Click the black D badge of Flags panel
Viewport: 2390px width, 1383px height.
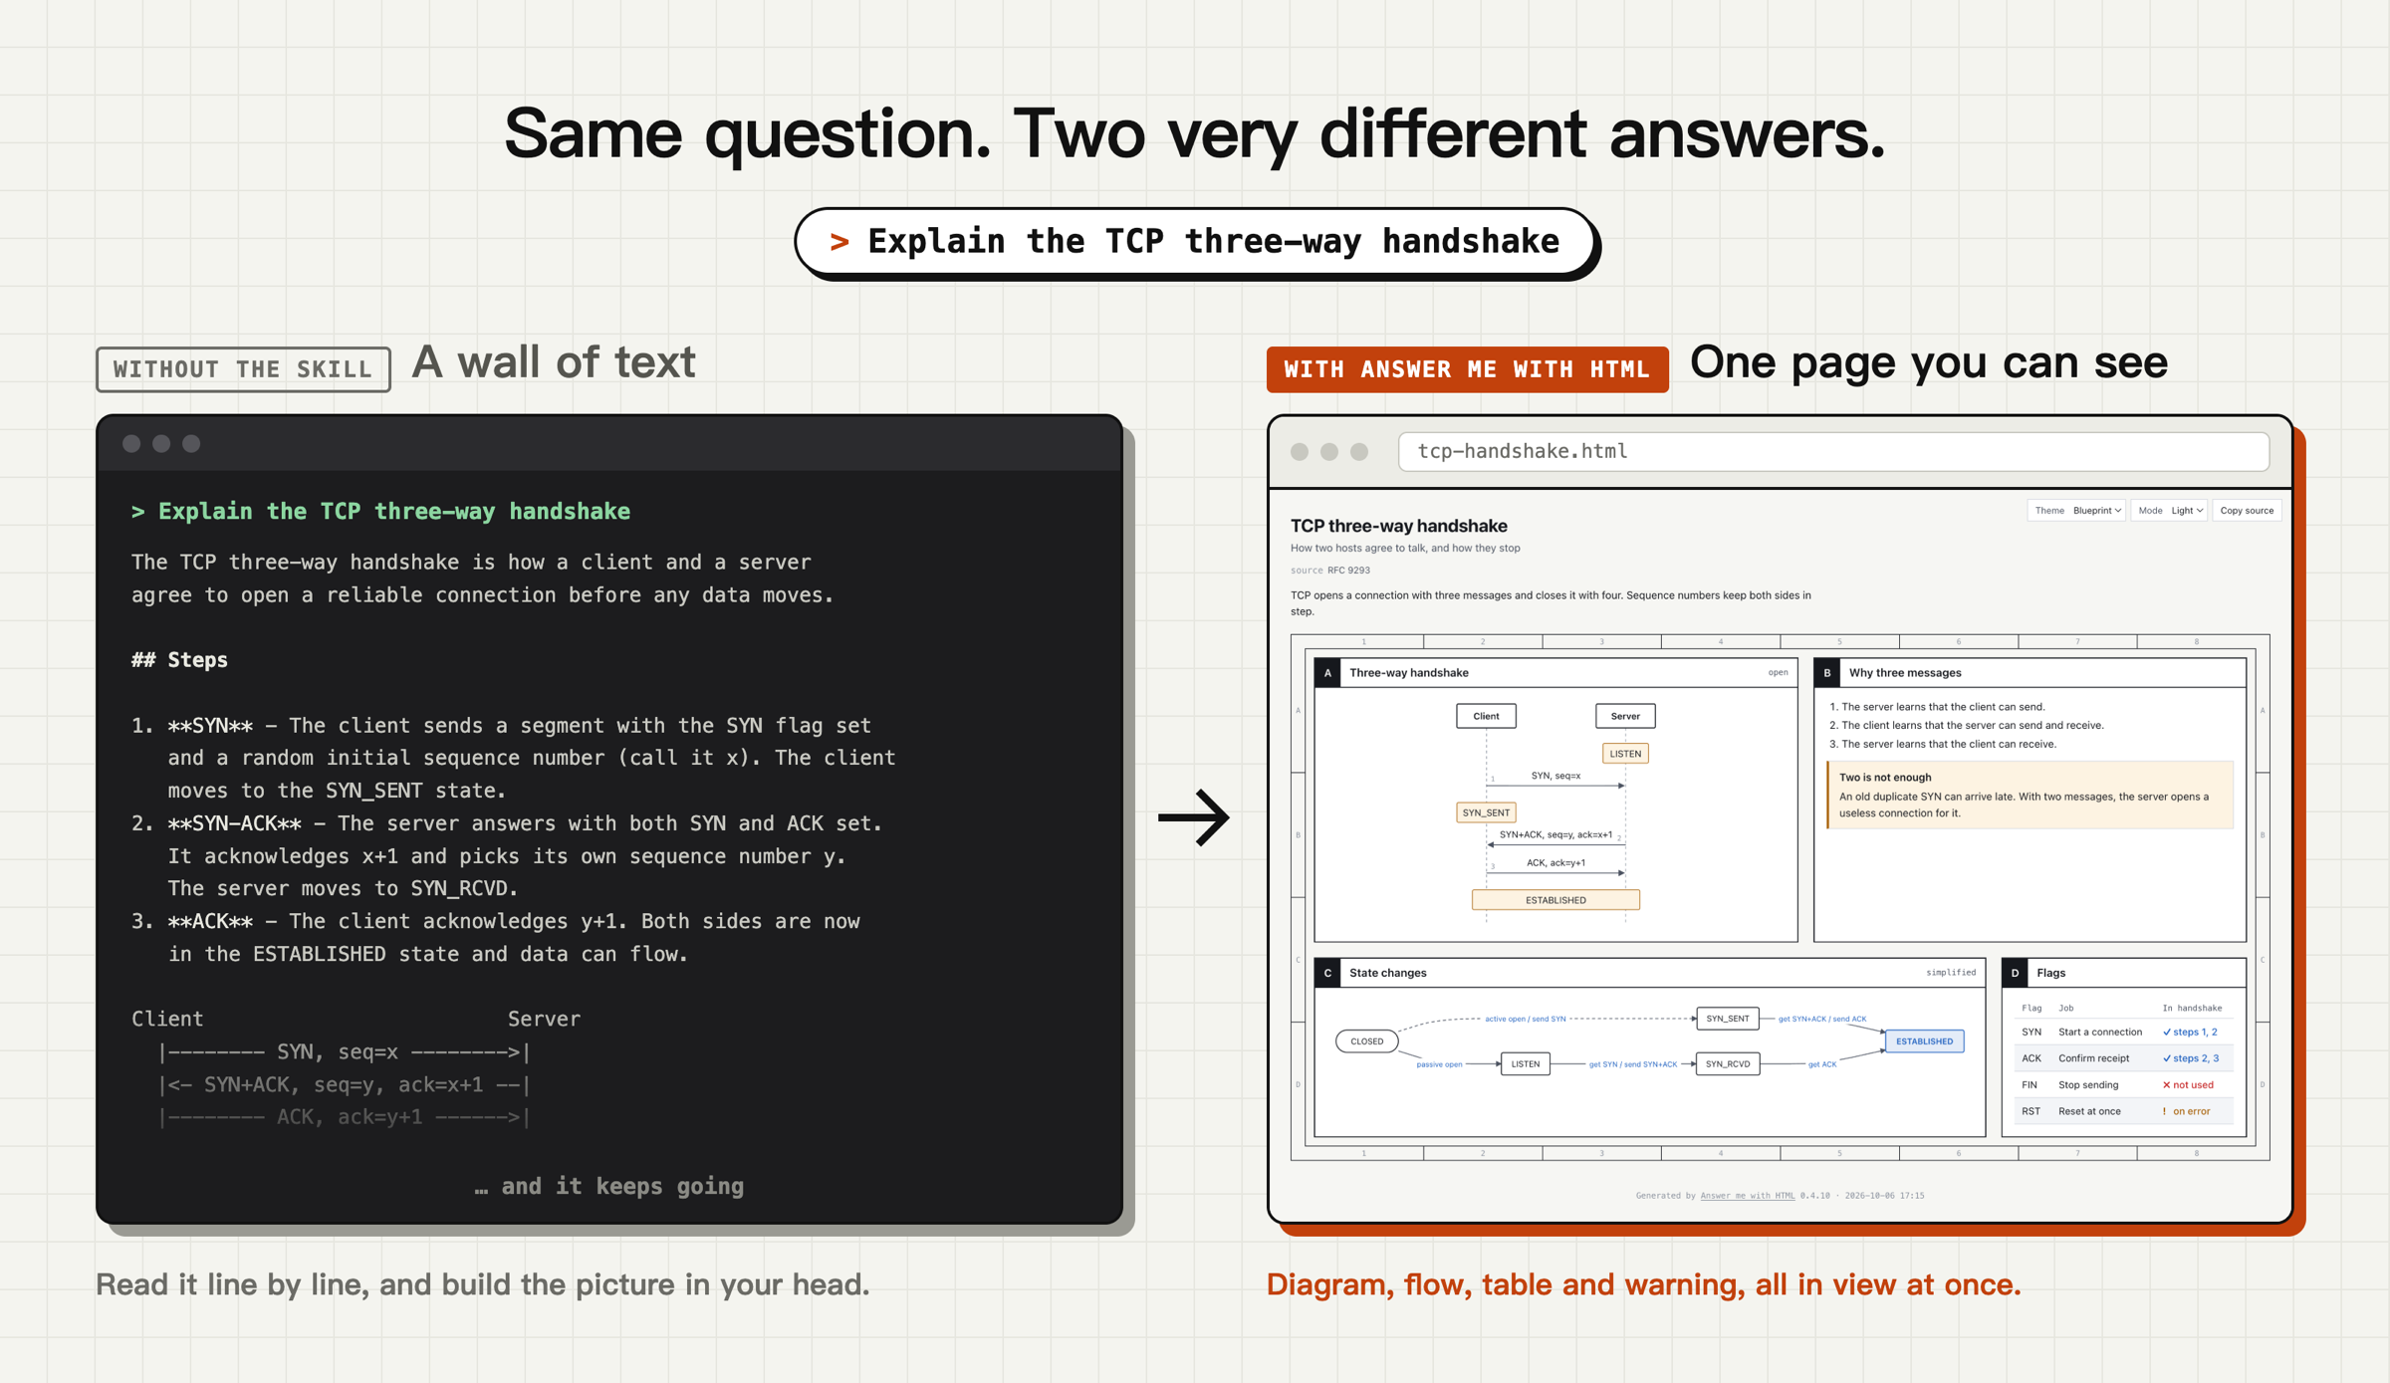(2015, 973)
